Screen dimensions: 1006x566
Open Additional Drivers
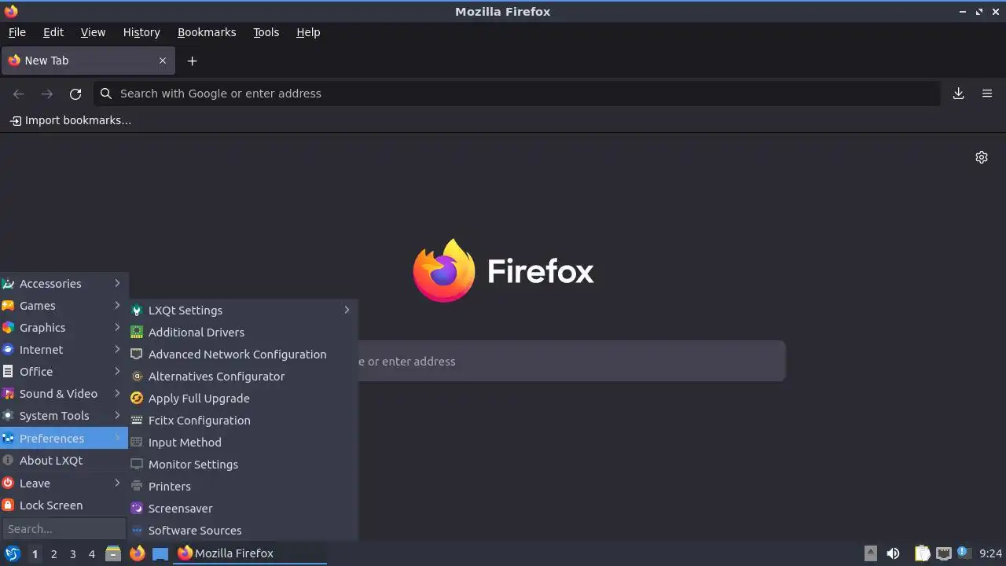point(243,333)
